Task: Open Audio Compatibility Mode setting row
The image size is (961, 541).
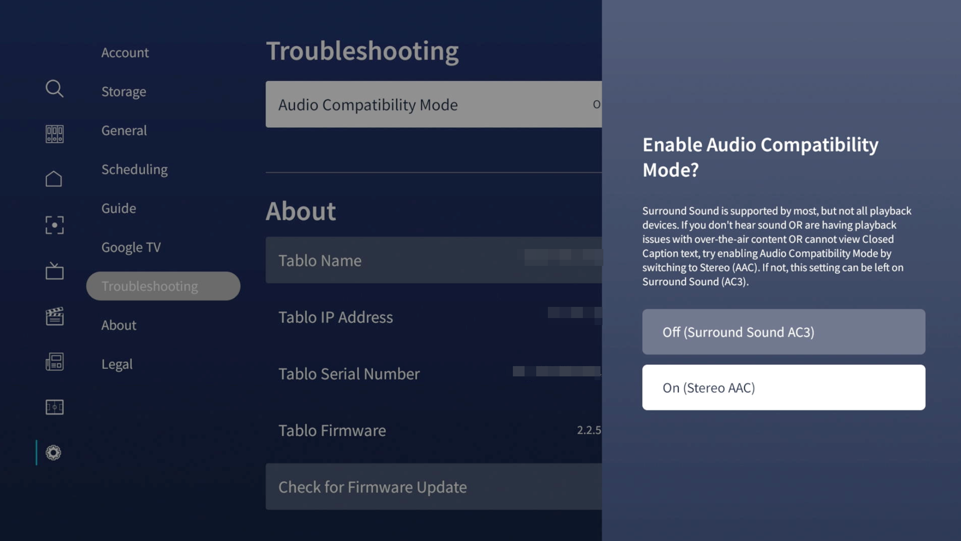Action: pyautogui.click(x=433, y=104)
